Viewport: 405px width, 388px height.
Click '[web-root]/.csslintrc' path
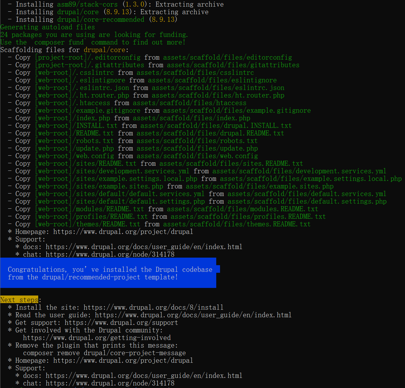coord(74,73)
